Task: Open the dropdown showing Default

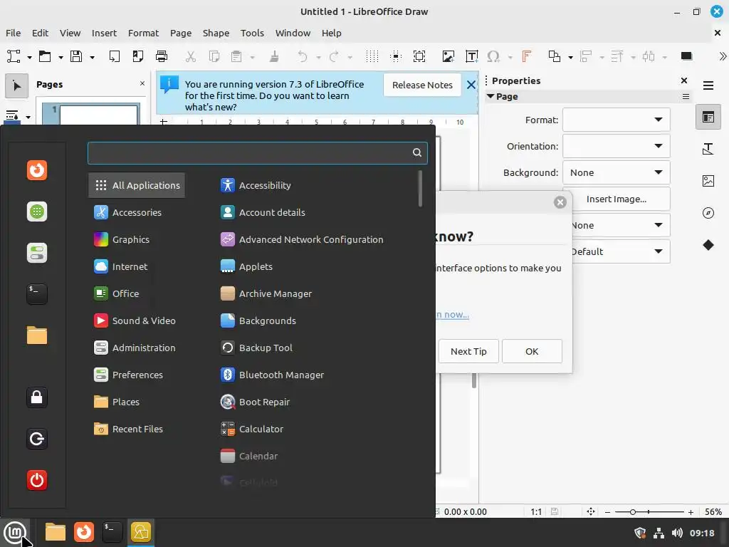Action: click(621, 251)
